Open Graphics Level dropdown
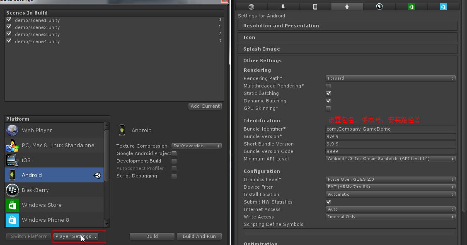The width and height of the screenshot is (467, 245). pos(390,180)
